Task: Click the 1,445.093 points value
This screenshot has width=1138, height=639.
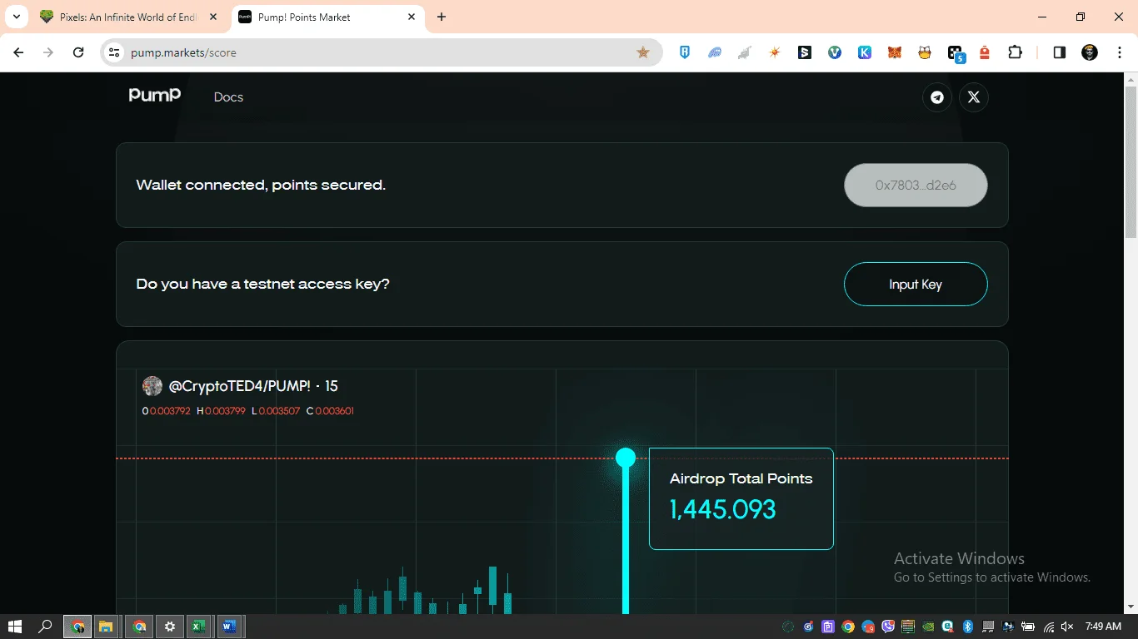Action: 722,509
